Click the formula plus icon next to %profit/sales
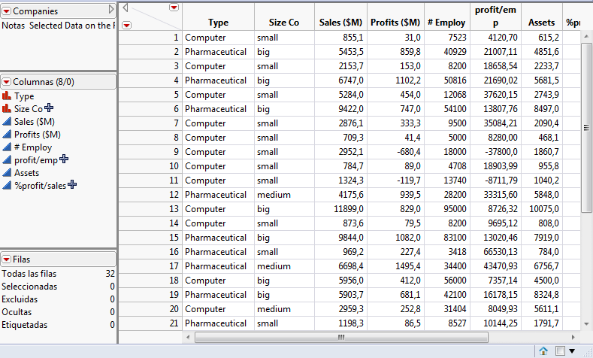Viewport: 593px width, 358px height. point(72,185)
